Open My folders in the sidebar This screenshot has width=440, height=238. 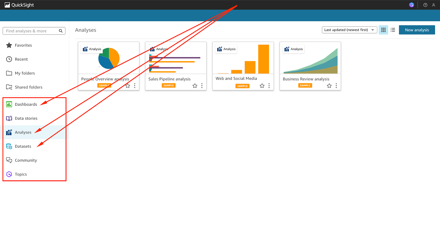(x=25, y=73)
